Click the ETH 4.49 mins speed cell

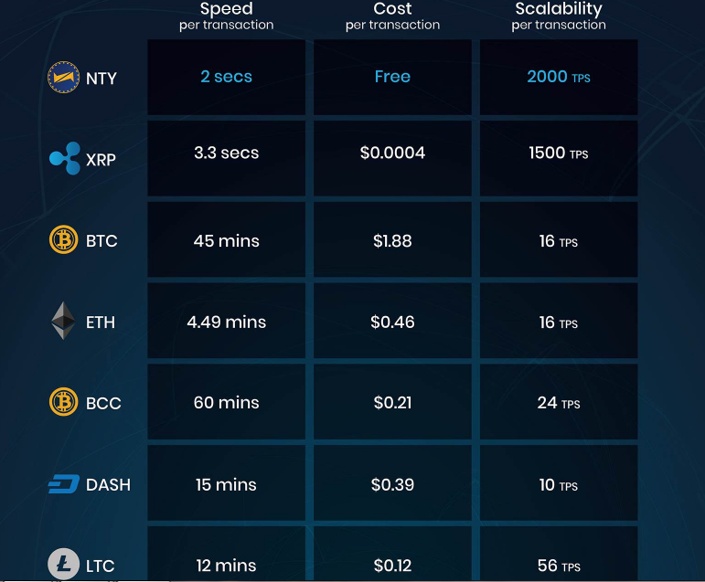pos(226,322)
